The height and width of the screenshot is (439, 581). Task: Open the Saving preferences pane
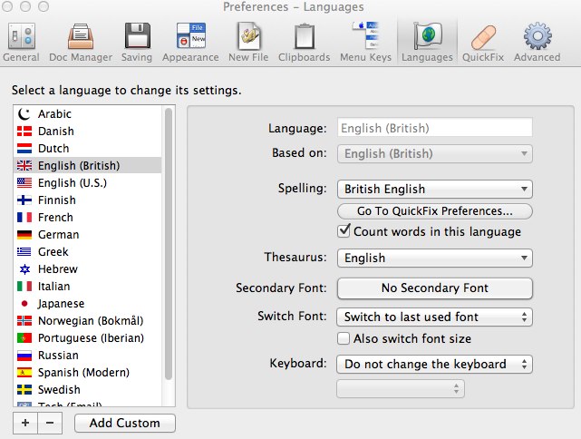[x=137, y=42]
